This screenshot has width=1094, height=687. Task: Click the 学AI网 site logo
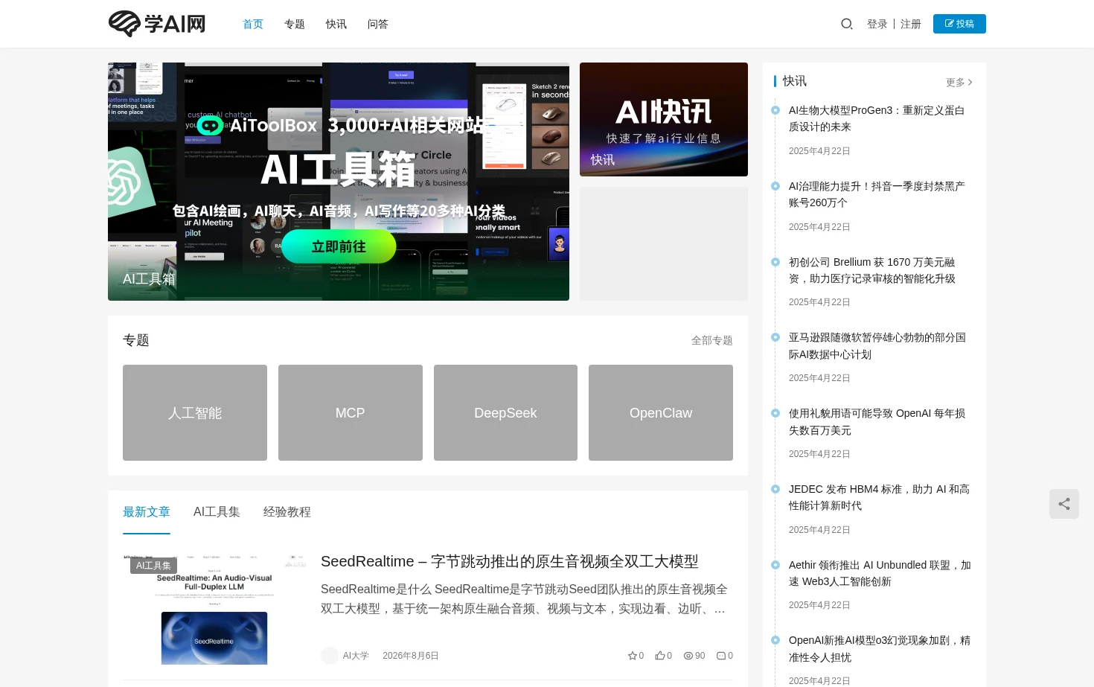click(157, 24)
